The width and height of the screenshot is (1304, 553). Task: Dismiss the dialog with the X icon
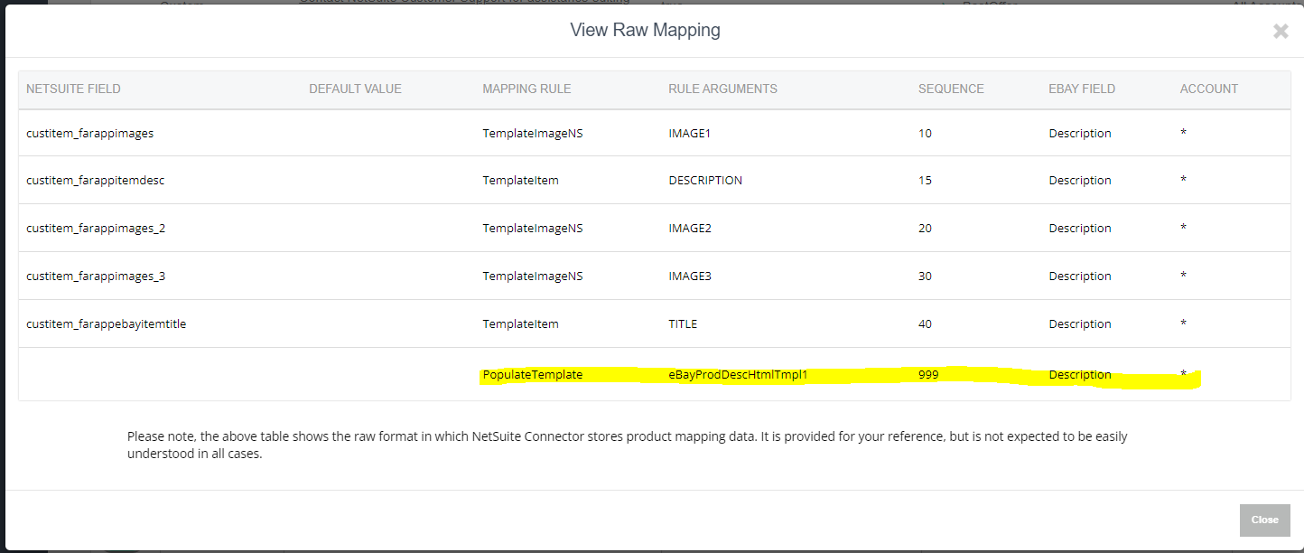(1281, 30)
